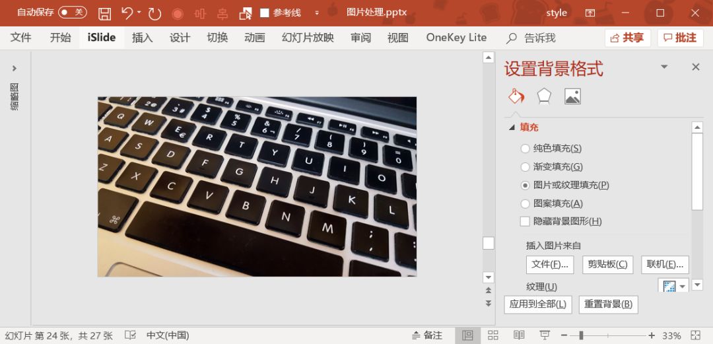Click the Save icon in title bar

(104, 13)
